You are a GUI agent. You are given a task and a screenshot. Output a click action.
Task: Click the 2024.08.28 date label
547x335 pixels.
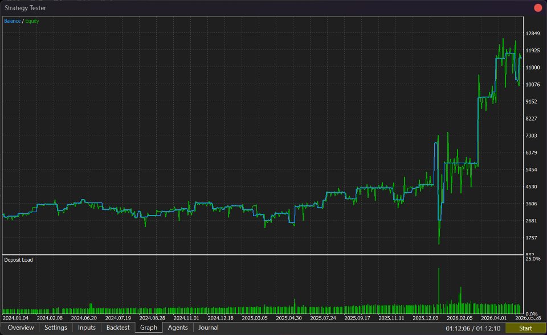(152, 318)
